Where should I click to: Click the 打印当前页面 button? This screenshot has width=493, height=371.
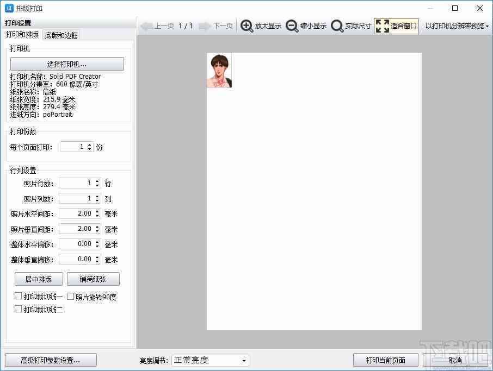click(x=385, y=360)
